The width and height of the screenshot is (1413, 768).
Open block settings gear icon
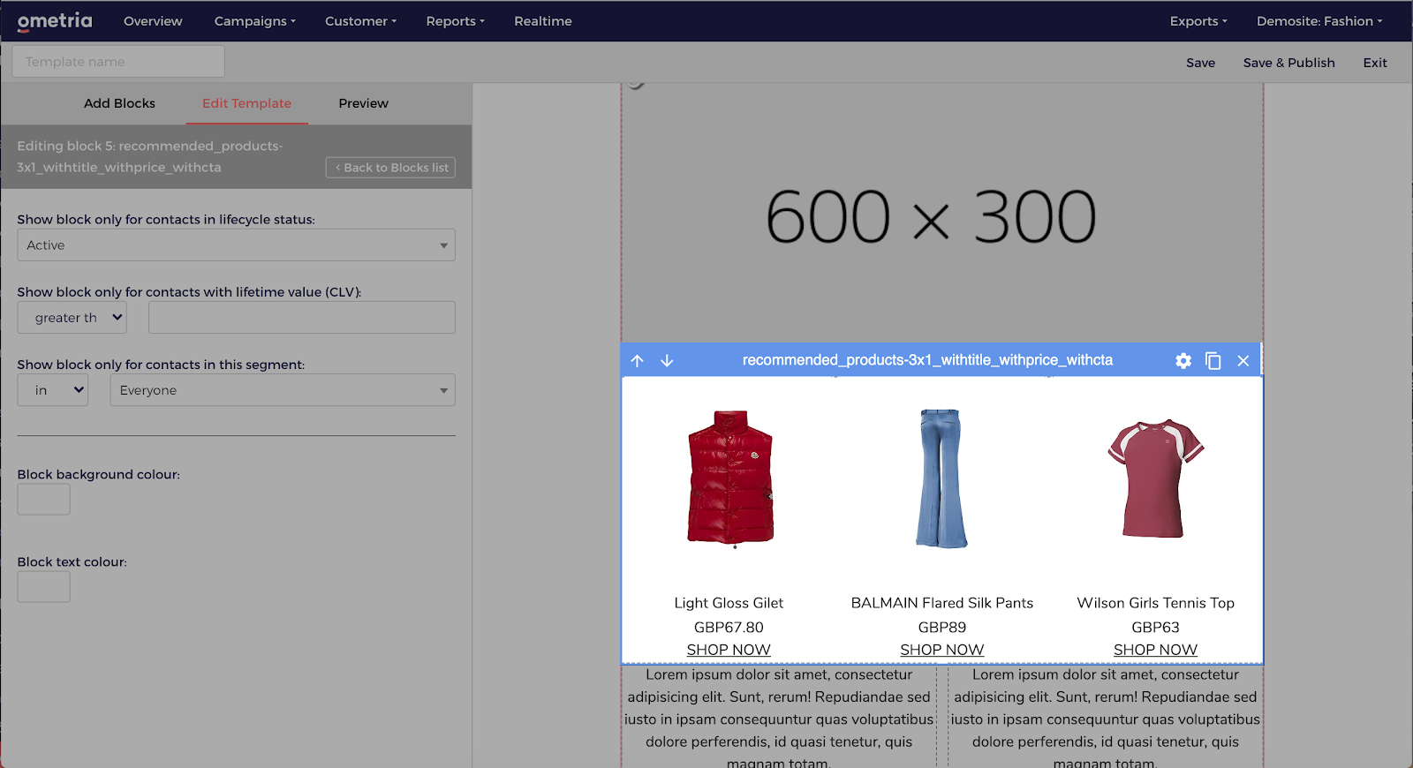pos(1183,360)
